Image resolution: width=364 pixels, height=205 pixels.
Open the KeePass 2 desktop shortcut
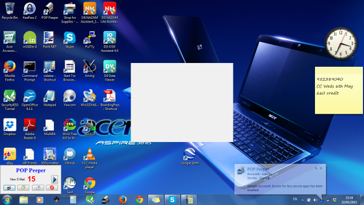coord(29,11)
